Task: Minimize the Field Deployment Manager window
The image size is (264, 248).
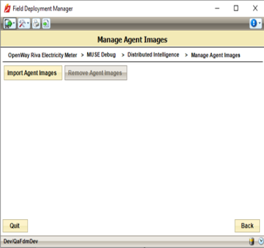Action: [217, 9]
